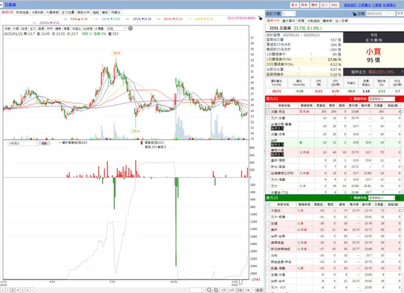Sort by 買賣超 column in 買方15
Screen dimensions: 404x293
click(321, 106)
